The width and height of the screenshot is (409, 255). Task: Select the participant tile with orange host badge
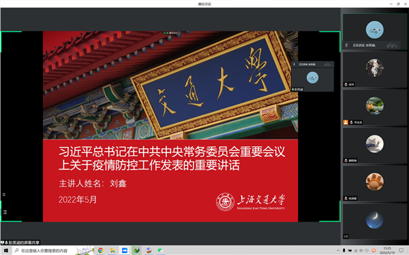(374, 107)
